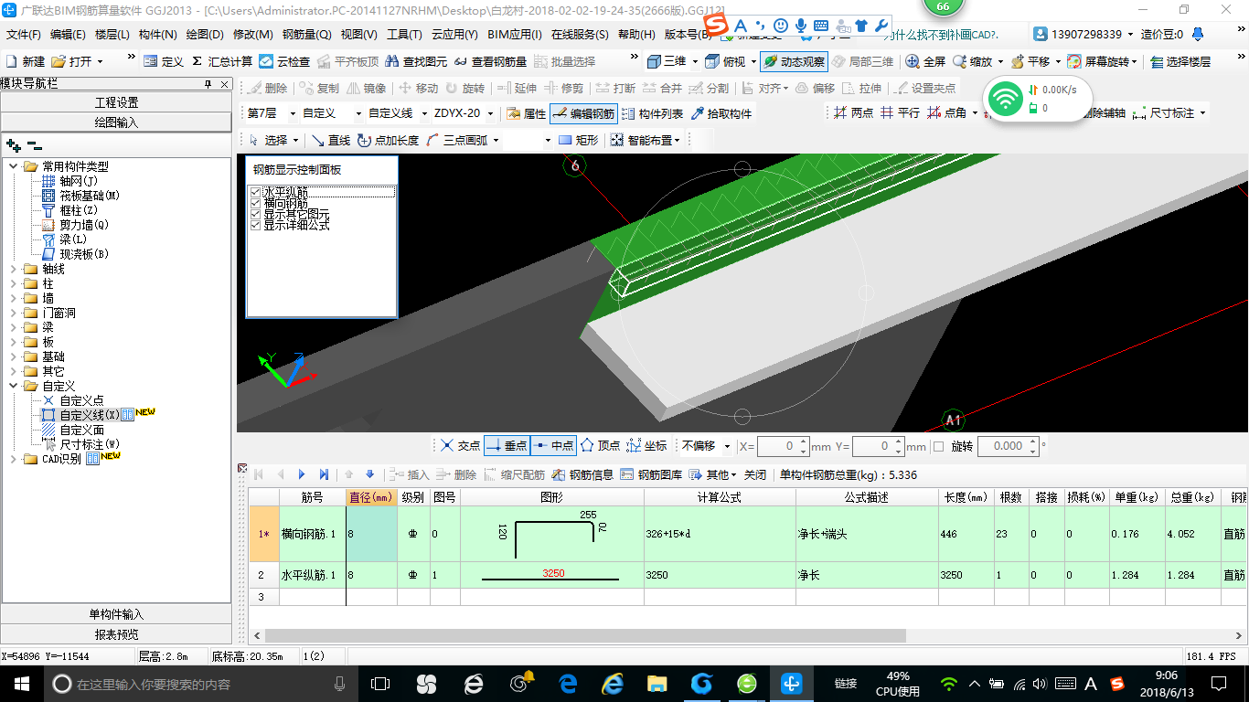Toggle 中点 midpoint snap
1249x702 pixels.
tap(553, 445)
